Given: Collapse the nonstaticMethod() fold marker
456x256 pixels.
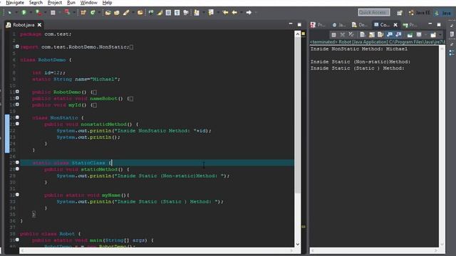Looking at the screenshot, I should tap(17, 124).
